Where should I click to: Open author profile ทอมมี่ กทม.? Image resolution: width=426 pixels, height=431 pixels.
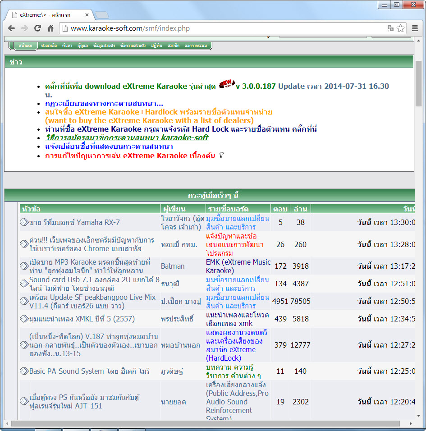tap(179, 244)
